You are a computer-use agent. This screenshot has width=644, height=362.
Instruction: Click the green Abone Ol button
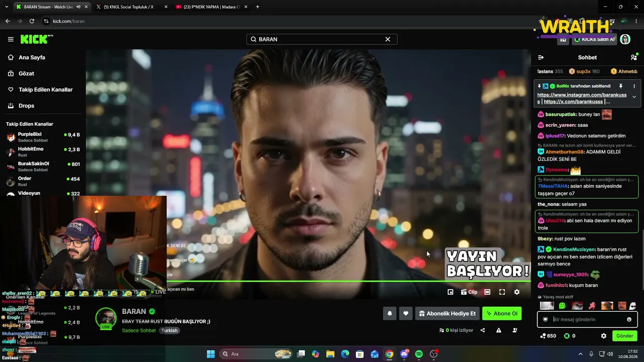point(502,313)
